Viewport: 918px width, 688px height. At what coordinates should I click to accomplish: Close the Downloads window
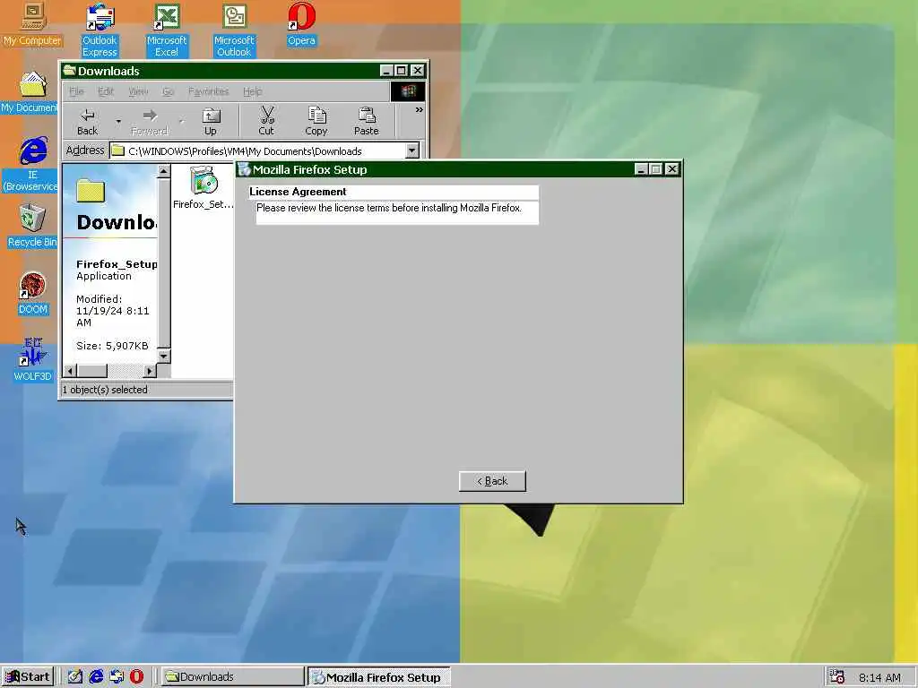point(418,71)
